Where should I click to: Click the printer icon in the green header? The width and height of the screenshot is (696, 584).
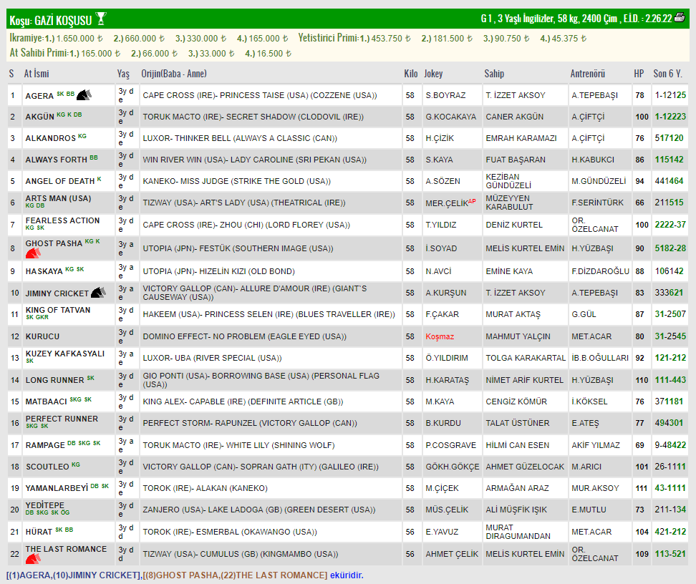point(680,18)
